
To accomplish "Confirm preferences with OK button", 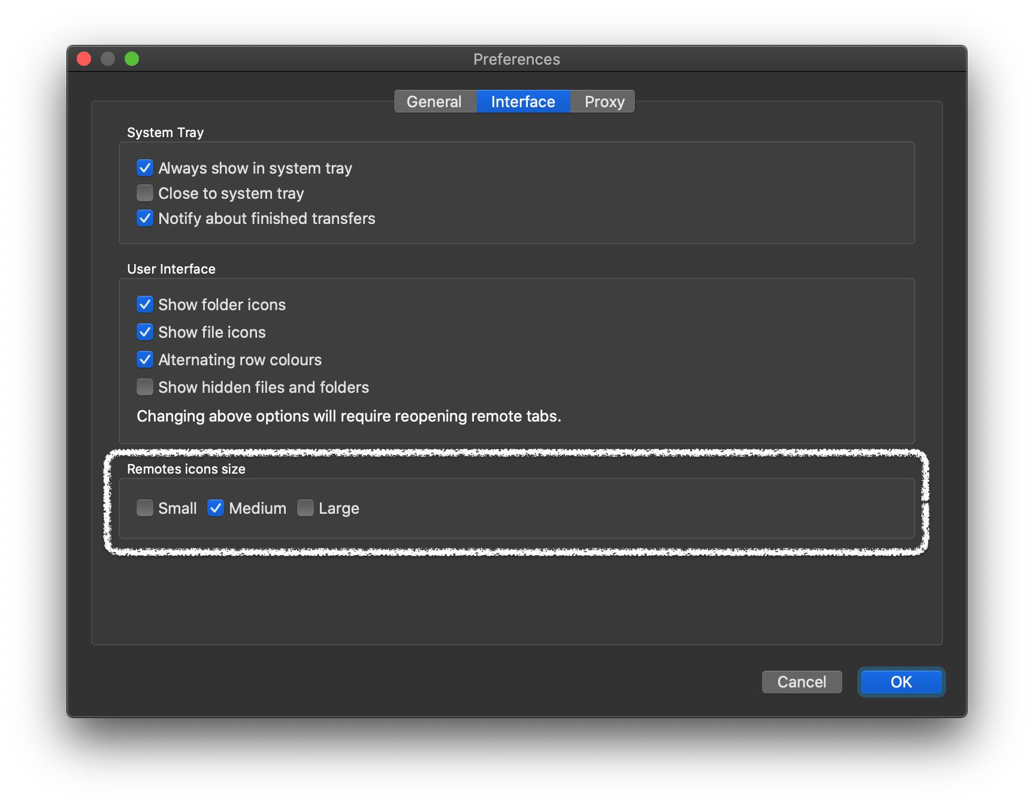I will 901,682.
